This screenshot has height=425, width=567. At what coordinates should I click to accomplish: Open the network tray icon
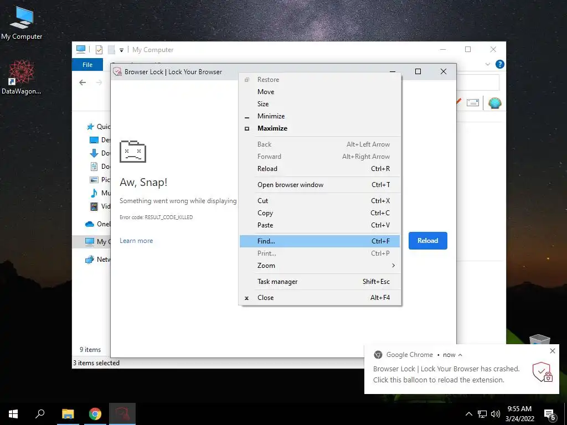[482, 414]
